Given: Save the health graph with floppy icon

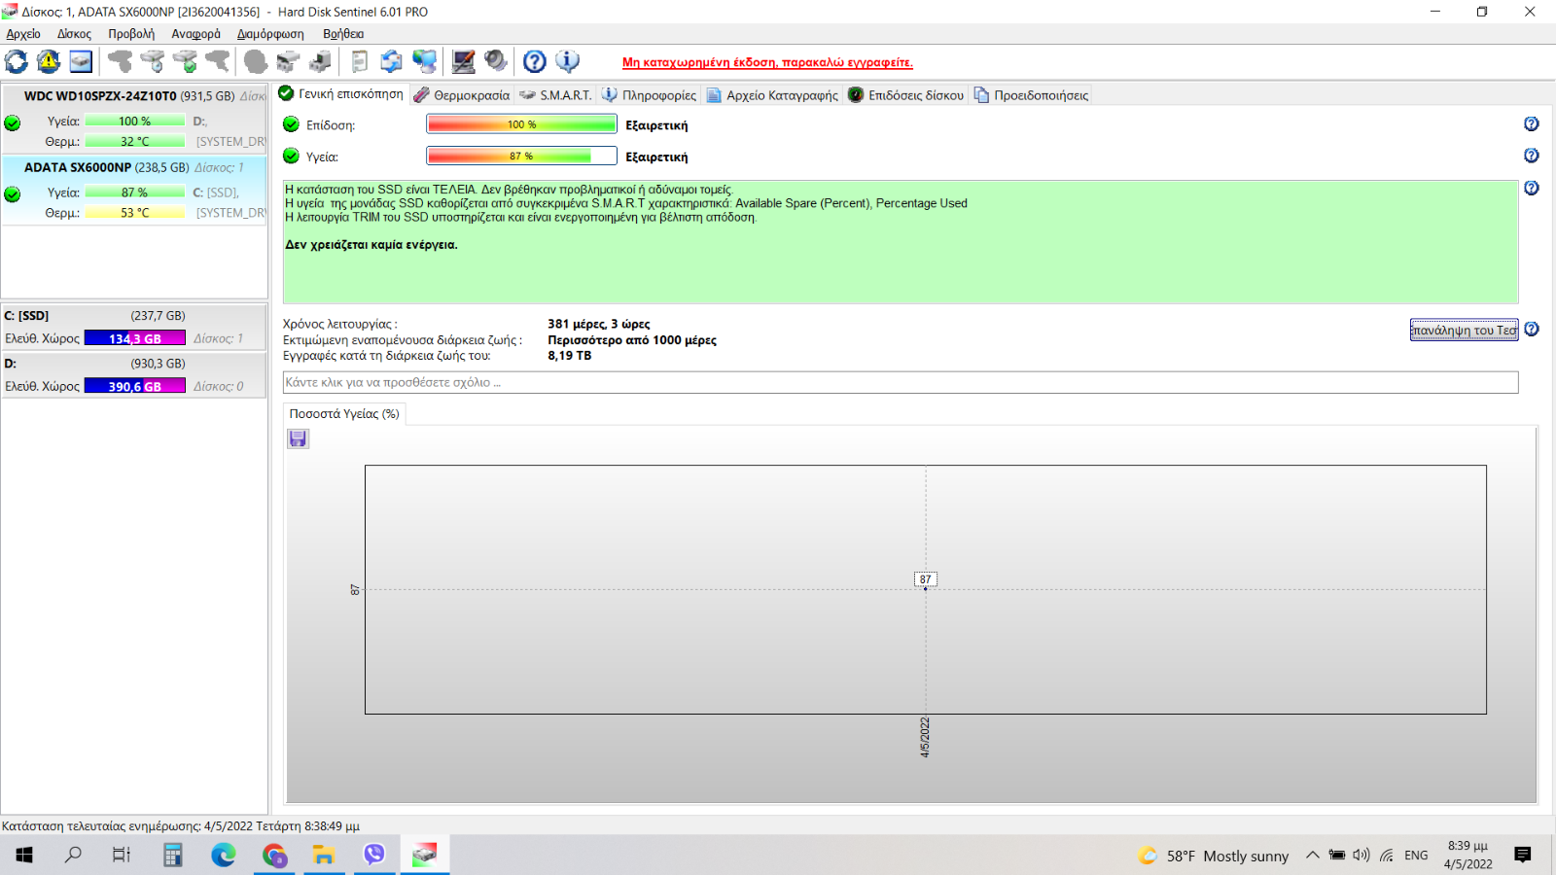Looking at the screenshot, I should pos(298,438).
